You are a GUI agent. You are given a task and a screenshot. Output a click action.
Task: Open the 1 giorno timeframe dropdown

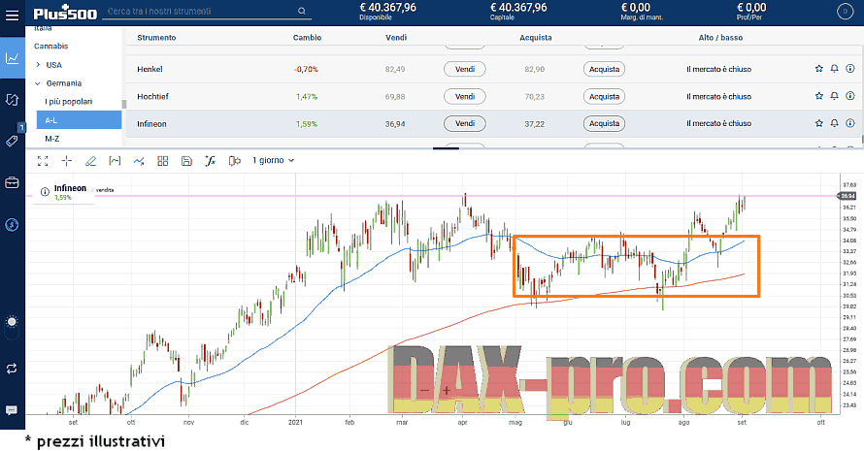click(274, 160)
